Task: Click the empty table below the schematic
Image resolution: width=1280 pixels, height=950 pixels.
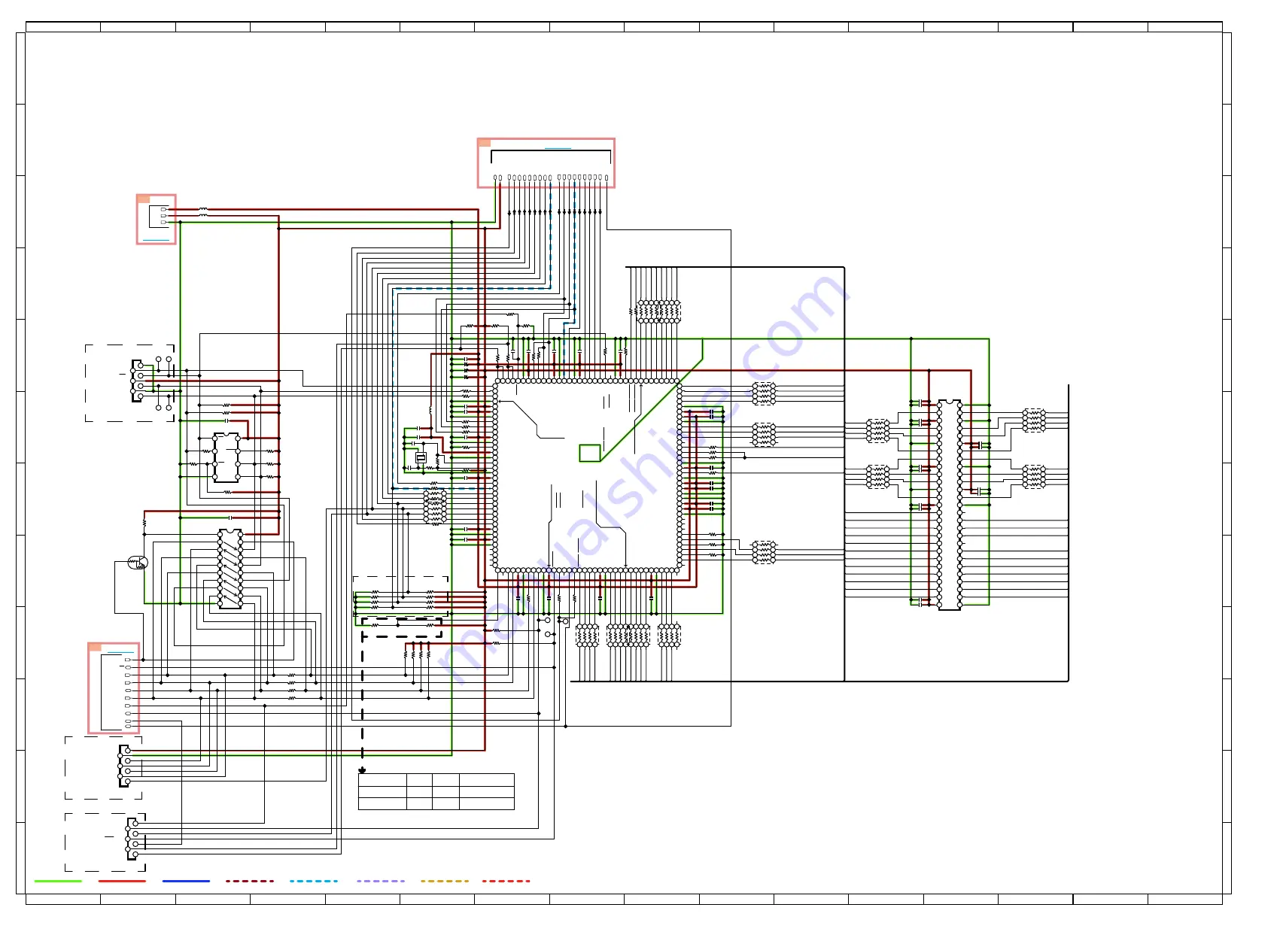Action: pos(436,791)
